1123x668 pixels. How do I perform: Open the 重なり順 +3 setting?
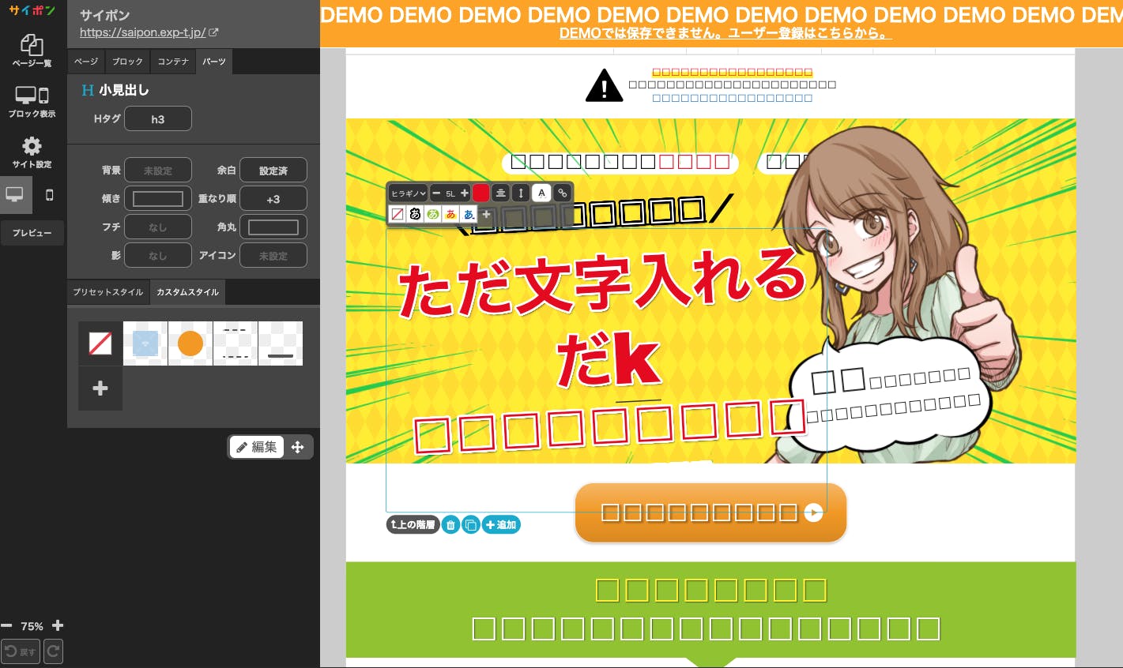[273, 199]
